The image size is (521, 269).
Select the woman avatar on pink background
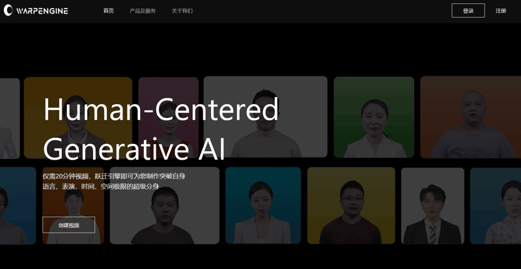point(169,117)
